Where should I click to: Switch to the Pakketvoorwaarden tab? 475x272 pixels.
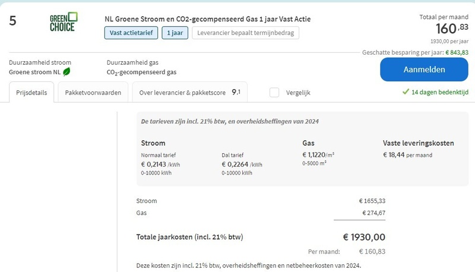click(x=93, y=93)
